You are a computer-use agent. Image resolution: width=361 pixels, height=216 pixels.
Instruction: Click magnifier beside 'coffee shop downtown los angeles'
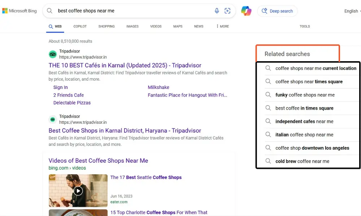[268, 148]
